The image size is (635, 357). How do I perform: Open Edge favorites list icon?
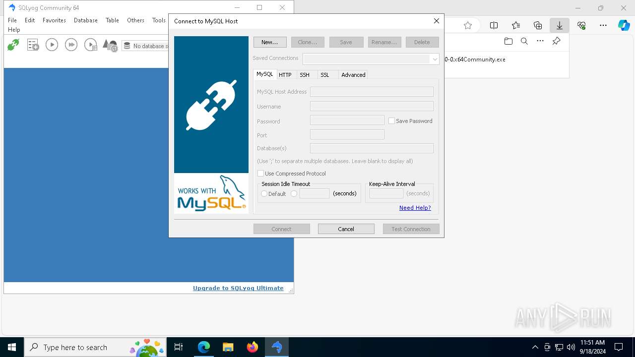pyautogui.click(x=516, y=25)
